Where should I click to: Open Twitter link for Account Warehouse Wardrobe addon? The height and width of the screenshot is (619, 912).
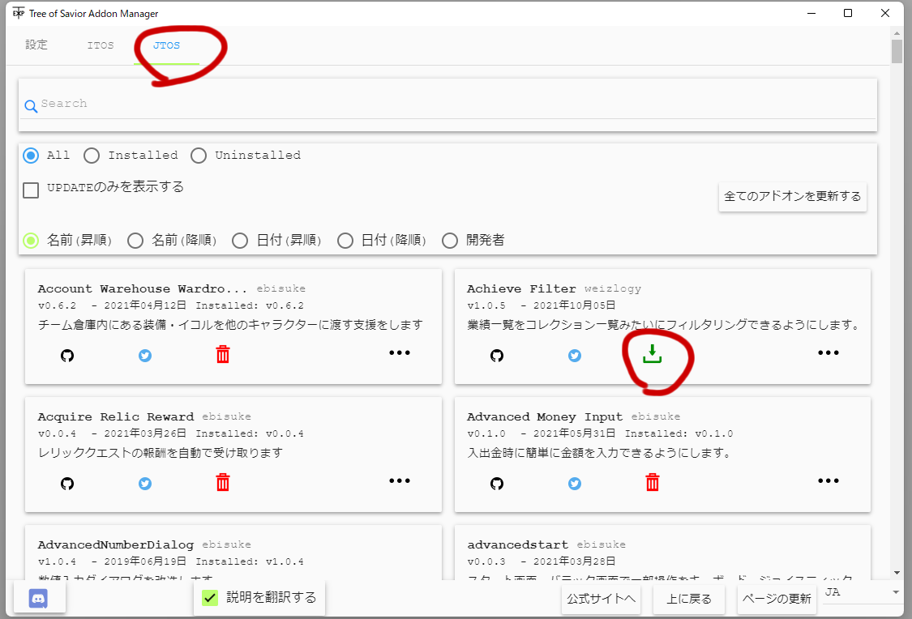point(145,355)
